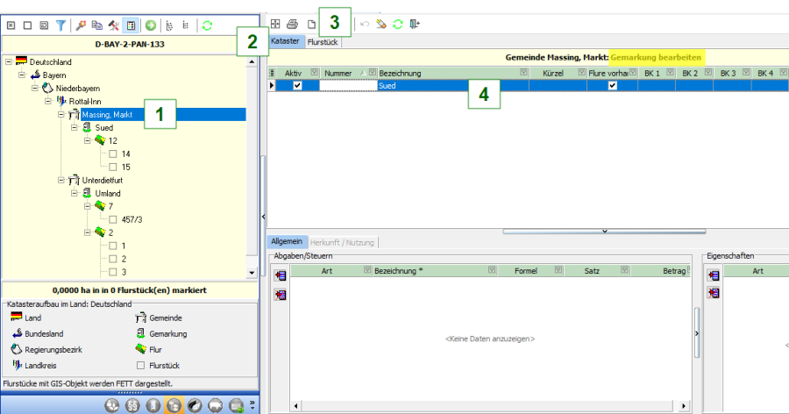Check the Flurstück 457/3 checkbox
The height and width of the screenshot is (414, 789).
point(113,219)
